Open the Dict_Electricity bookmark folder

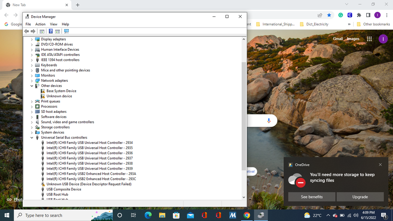pyautogui.click(x=314, y=24)
